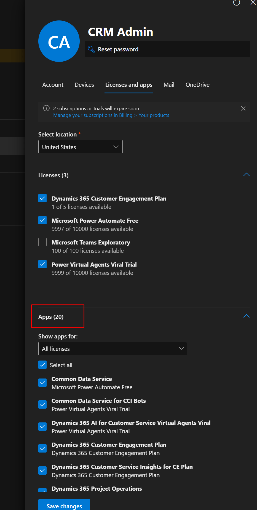This screenshot has height=510, width=257.
Task: Click '1 of 5 licenses available' text
Action: coord(82,207)
